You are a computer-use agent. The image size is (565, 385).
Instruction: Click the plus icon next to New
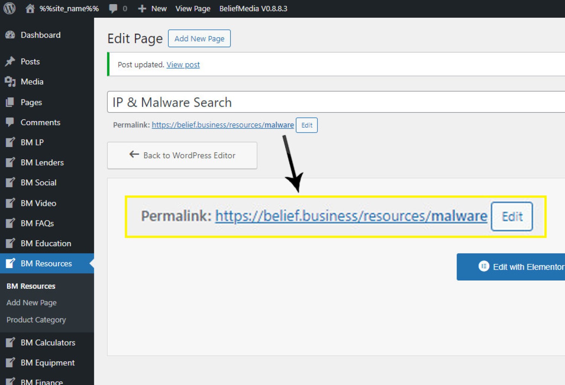coord(142,9)
